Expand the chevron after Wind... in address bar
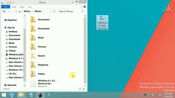The width and height of the screenshot is (175, 98). [x=33, y=11]
